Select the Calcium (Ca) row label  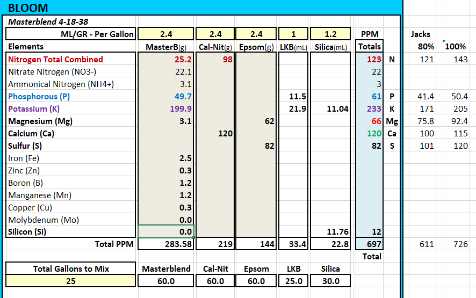(x=31, y=134)
